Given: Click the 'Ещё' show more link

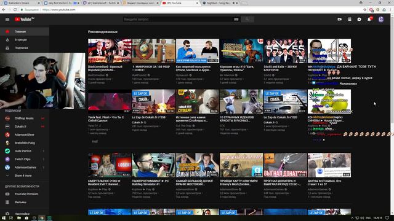Looking at the screenshot, I should 94,141.
